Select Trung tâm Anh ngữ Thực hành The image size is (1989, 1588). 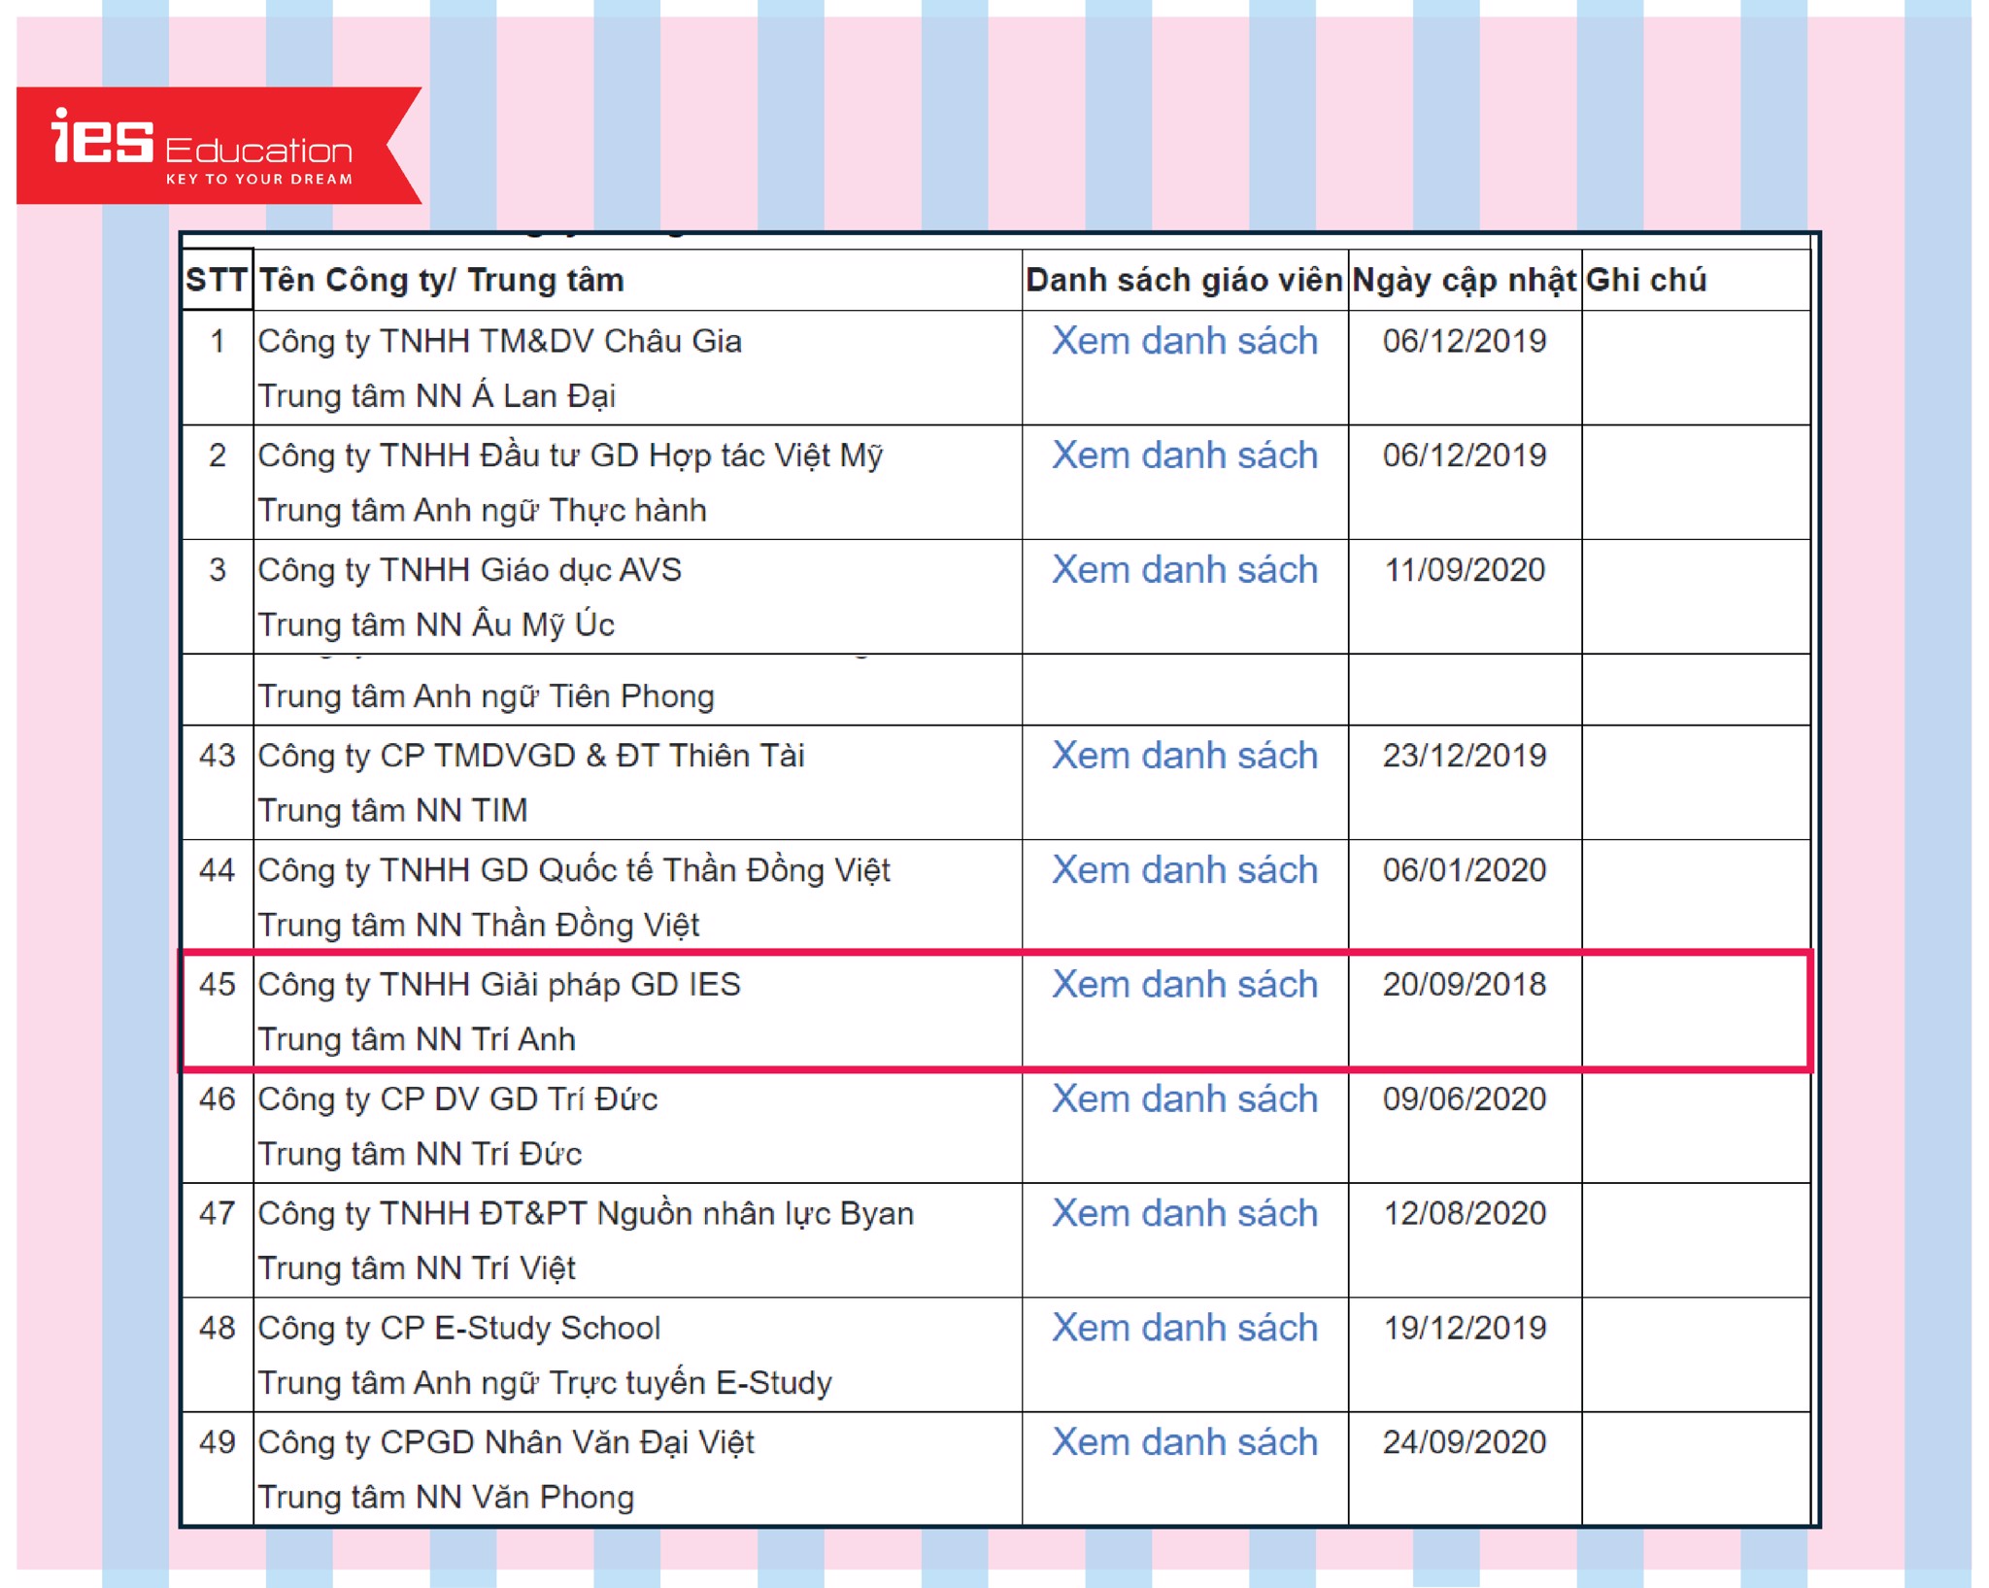483,511
